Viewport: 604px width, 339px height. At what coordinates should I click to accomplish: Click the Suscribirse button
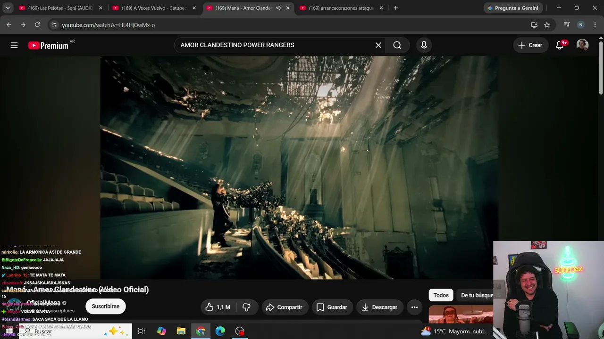tap(106, 307)
